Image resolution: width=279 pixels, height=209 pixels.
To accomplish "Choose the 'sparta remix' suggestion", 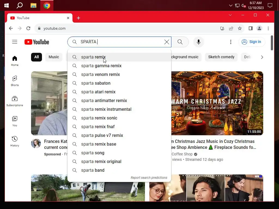I will pos(119,57).
